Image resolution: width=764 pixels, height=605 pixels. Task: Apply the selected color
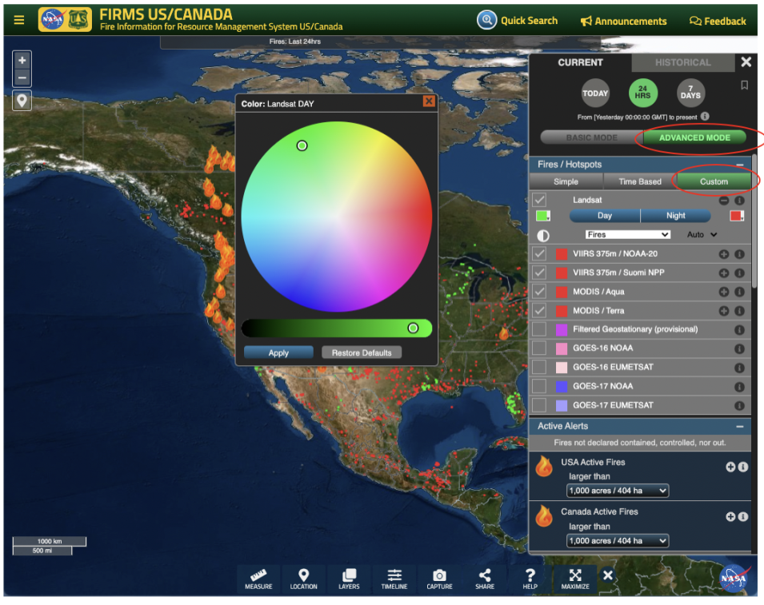[278, 352]
